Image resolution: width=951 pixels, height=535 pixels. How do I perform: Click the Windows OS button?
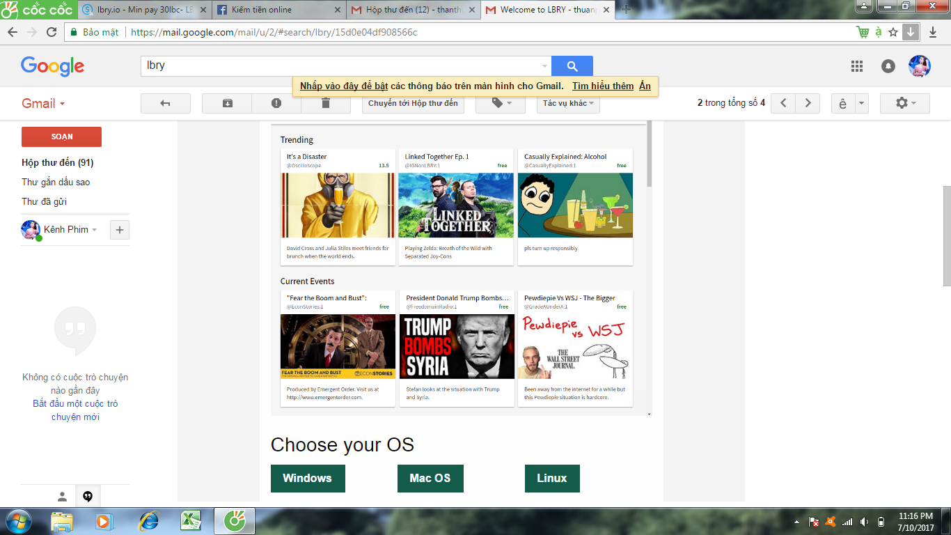(308, 478)
